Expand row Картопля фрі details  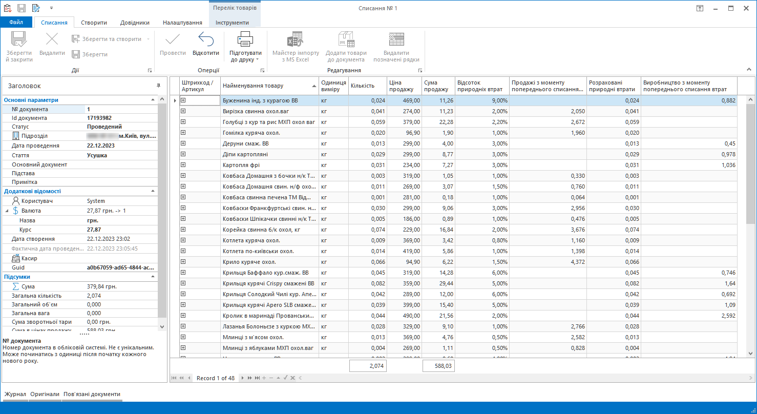point(183,164)
